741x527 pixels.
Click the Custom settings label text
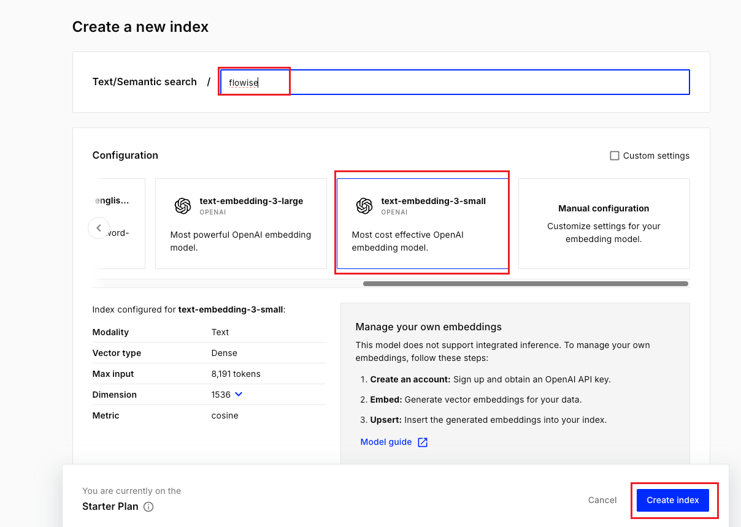point(656,156)
